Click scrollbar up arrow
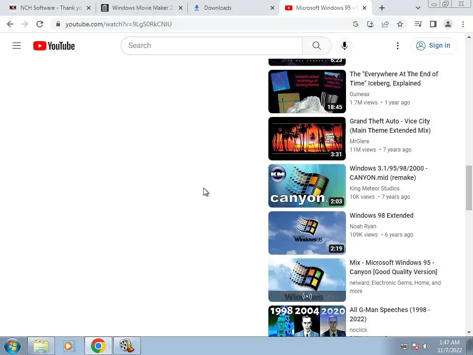The image size is (473, 355). click(469, 37)
